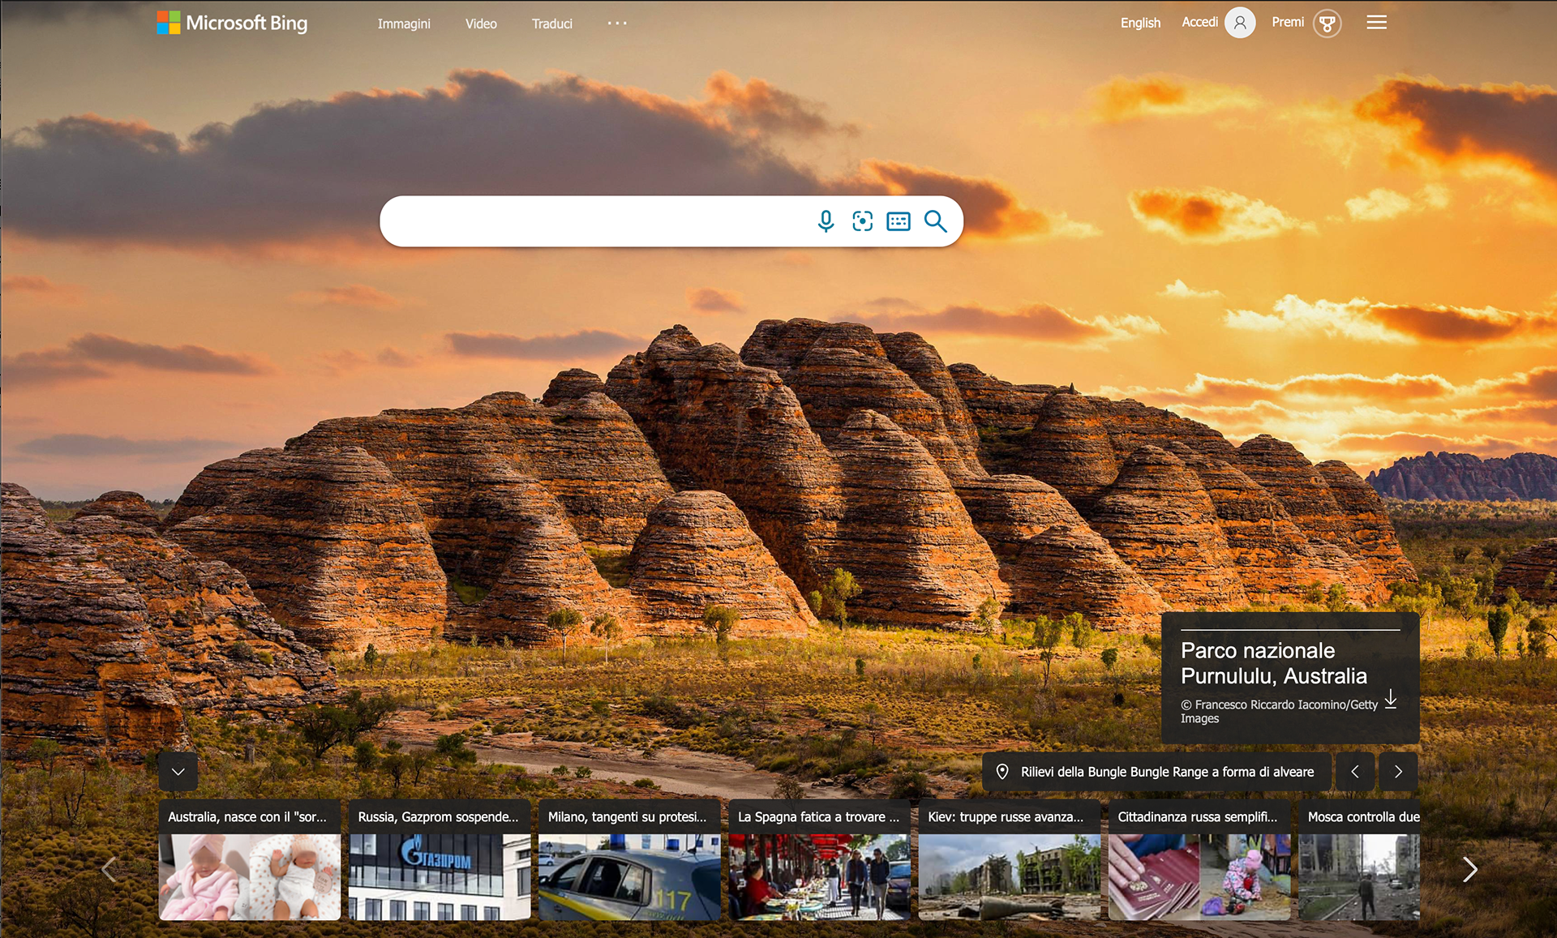Download today's wallpaper image icon
The width and height of the screenshot is (1557, 938).
1391,699
